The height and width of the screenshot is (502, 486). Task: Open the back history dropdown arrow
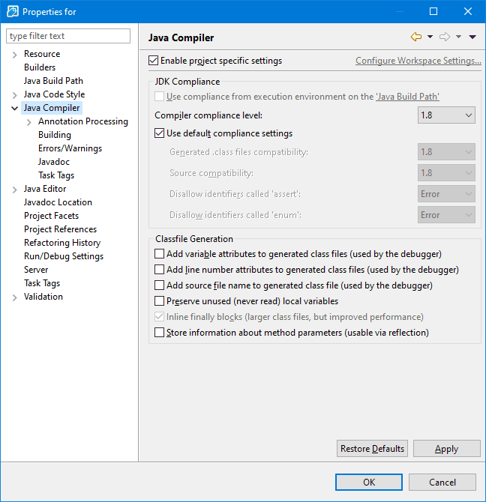tap(430, 37)
